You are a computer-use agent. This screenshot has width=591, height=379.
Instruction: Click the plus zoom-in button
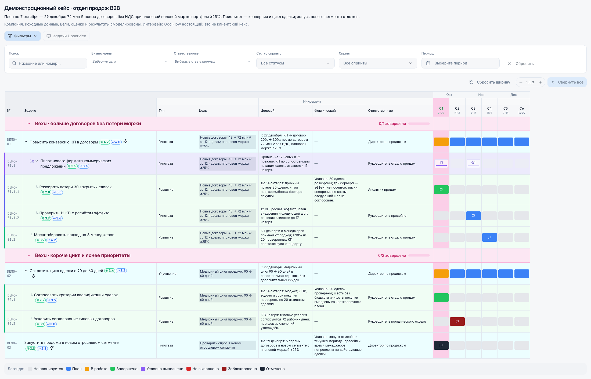click(540, 82)
